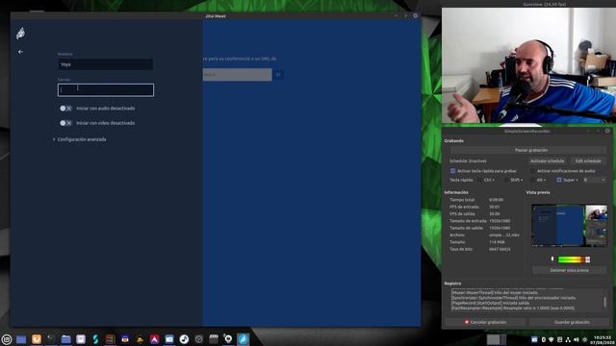Open the teal S application icon

pos(95,339)
